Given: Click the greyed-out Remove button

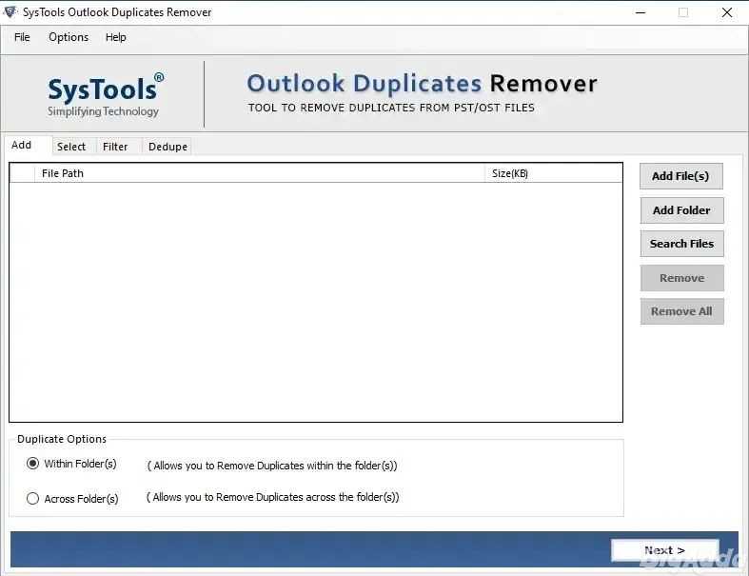Looking at the screenshot, I should (x=681, y=278).
